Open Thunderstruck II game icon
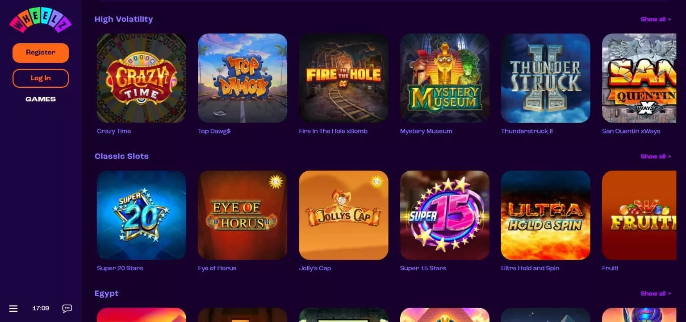The height and width of the screenshot is (322, 686). click(x=546, y=78)
